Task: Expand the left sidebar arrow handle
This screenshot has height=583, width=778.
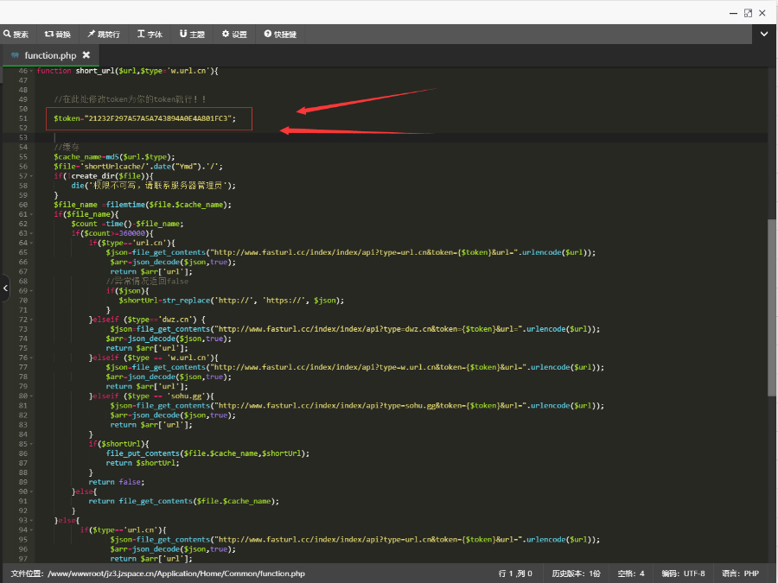Action: 5,288
